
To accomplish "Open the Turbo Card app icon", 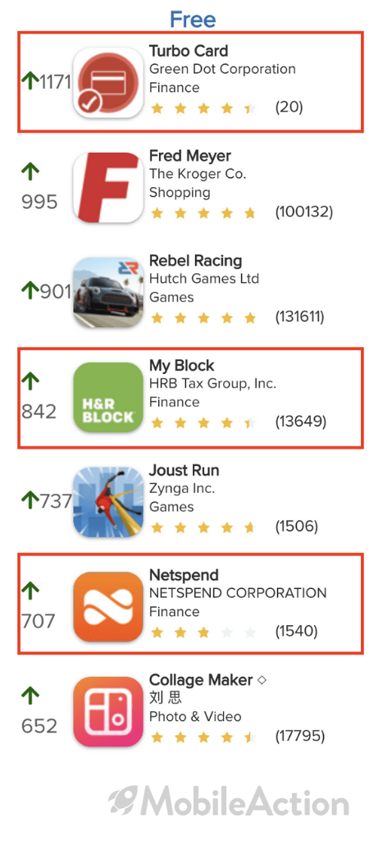I will [x=108, y=83].
